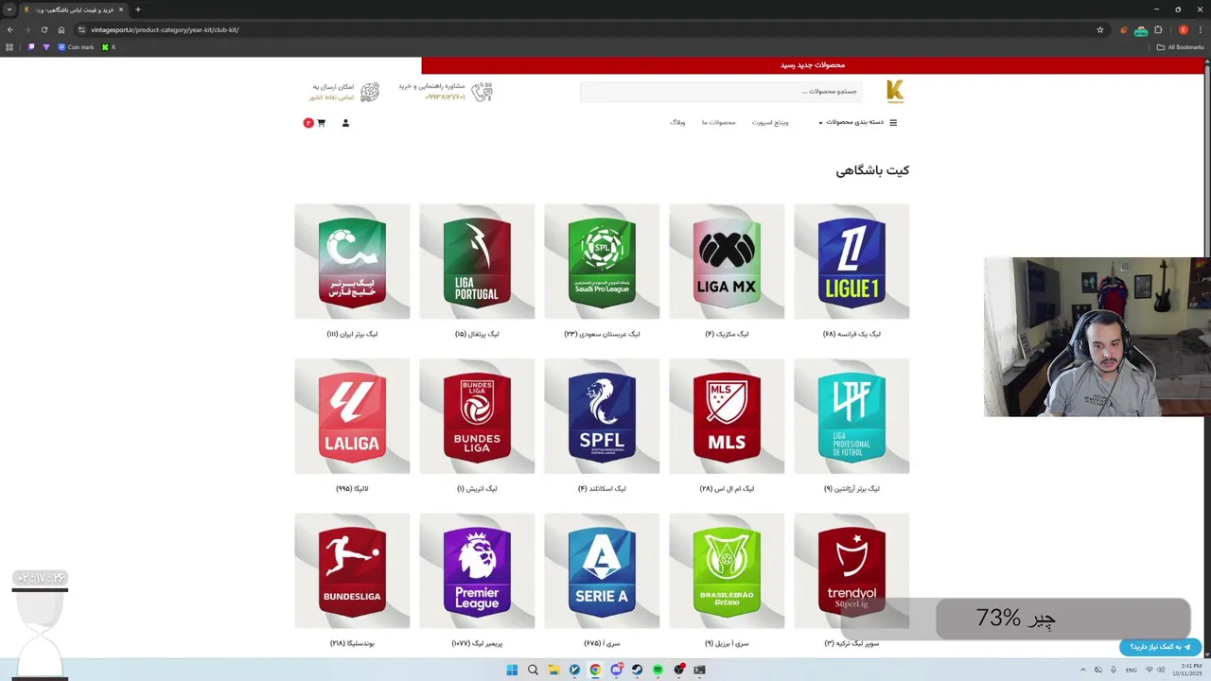Open the Liga Profesional de Futbol thumbnail
This screenshot has height=681, width=1211.
tap(851, 416)
